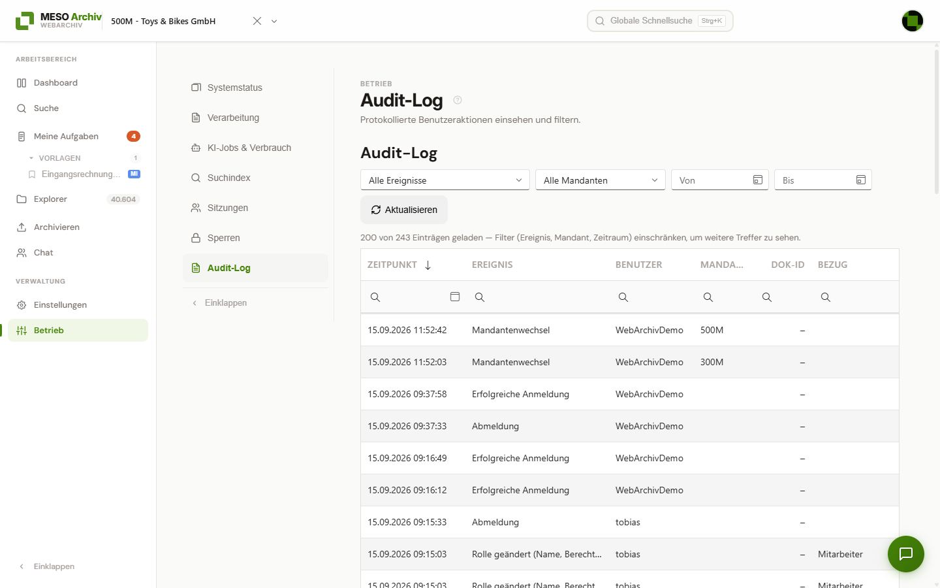
Task: Click the calendar icon in Zeitpunkt filter
Action: [x=455, y=297]
